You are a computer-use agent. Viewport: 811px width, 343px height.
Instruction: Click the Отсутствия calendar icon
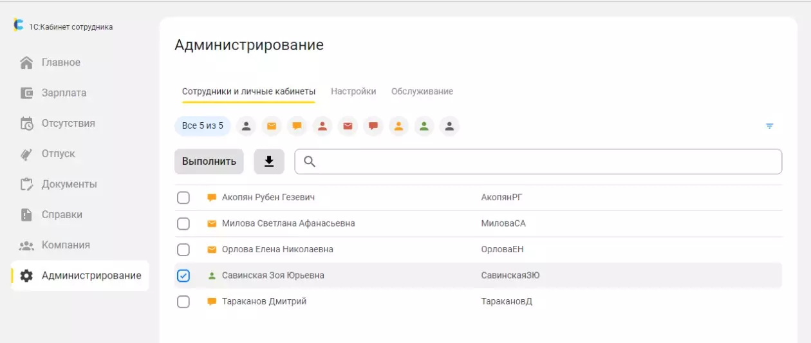click(26, 124)
